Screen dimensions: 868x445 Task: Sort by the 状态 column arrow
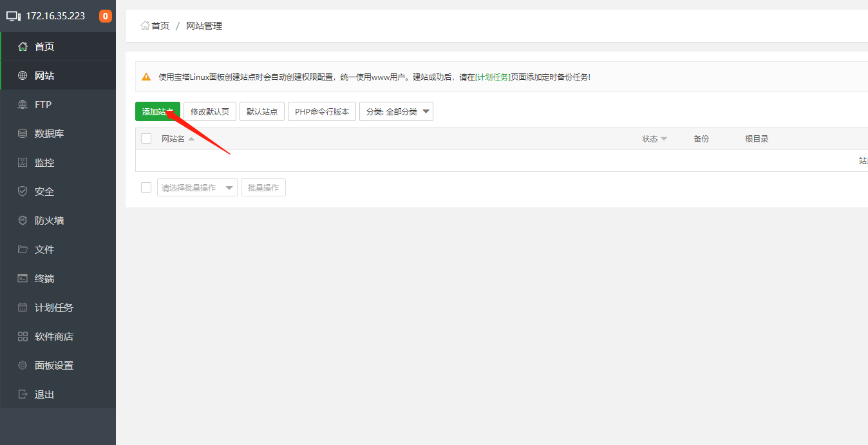[664, 139]
